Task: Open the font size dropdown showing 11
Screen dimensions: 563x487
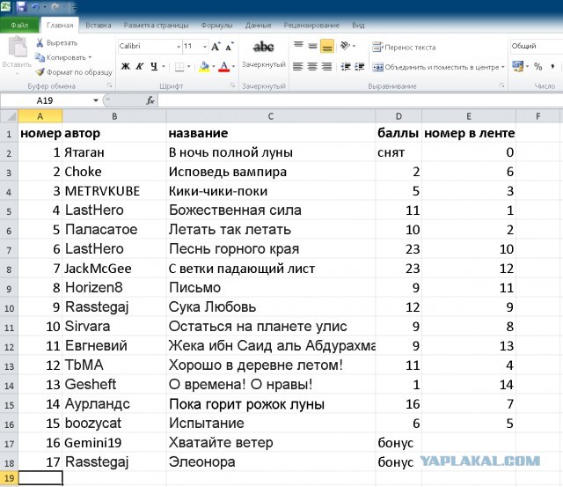Action: click(203, 47)
